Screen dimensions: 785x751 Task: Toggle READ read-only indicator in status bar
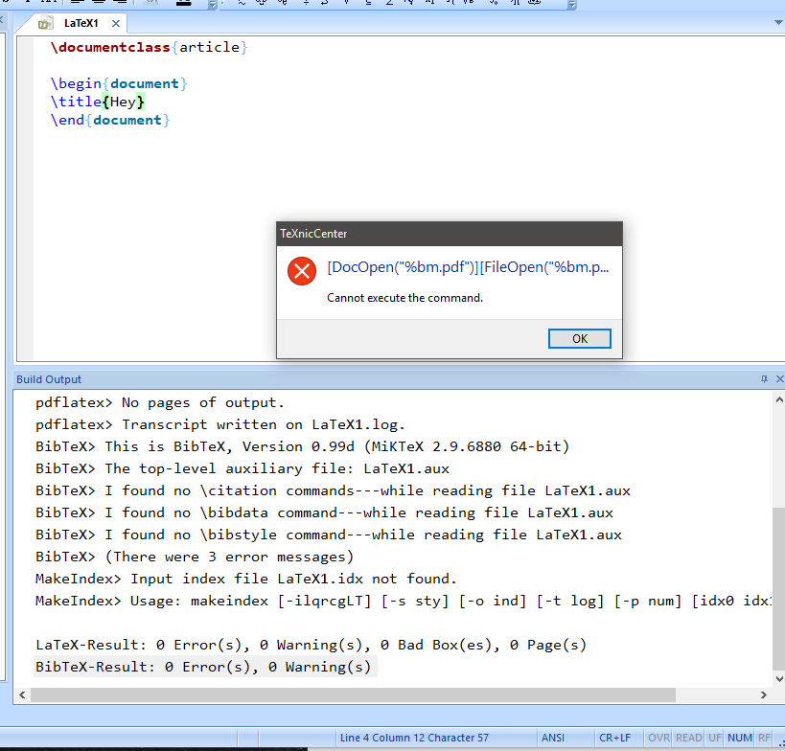(x=688, y=738)
